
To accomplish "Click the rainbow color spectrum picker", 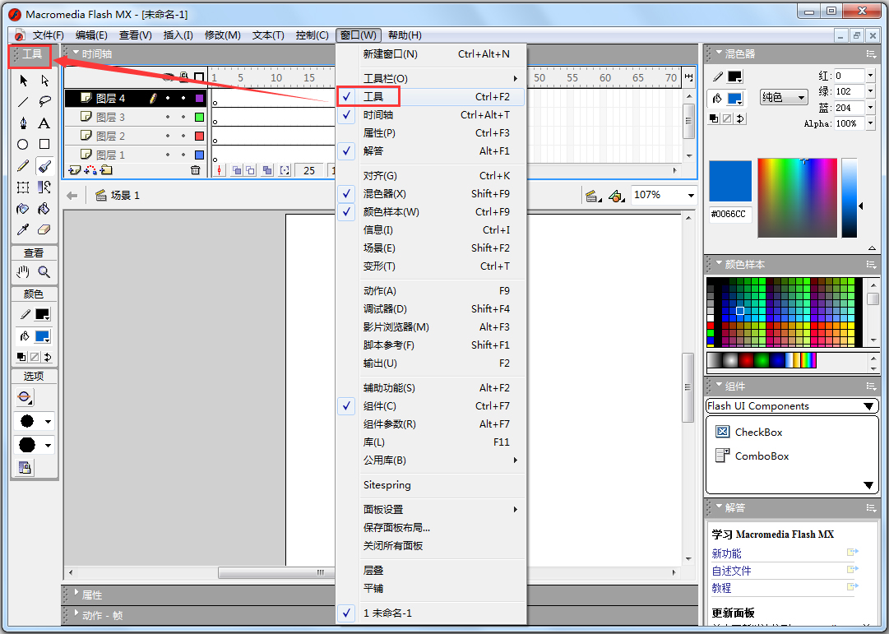I will tap(796, 197).
